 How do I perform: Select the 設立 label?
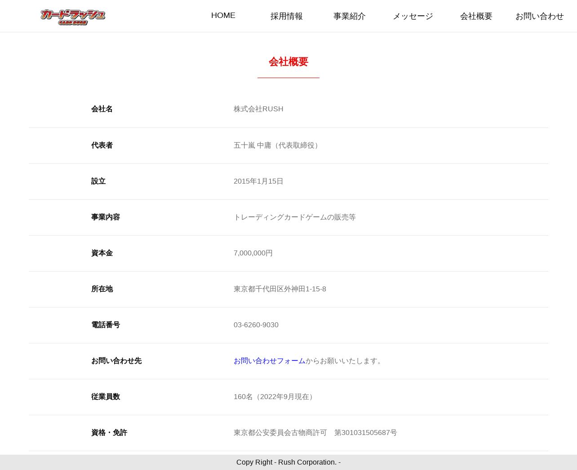(x=98, y=181)
